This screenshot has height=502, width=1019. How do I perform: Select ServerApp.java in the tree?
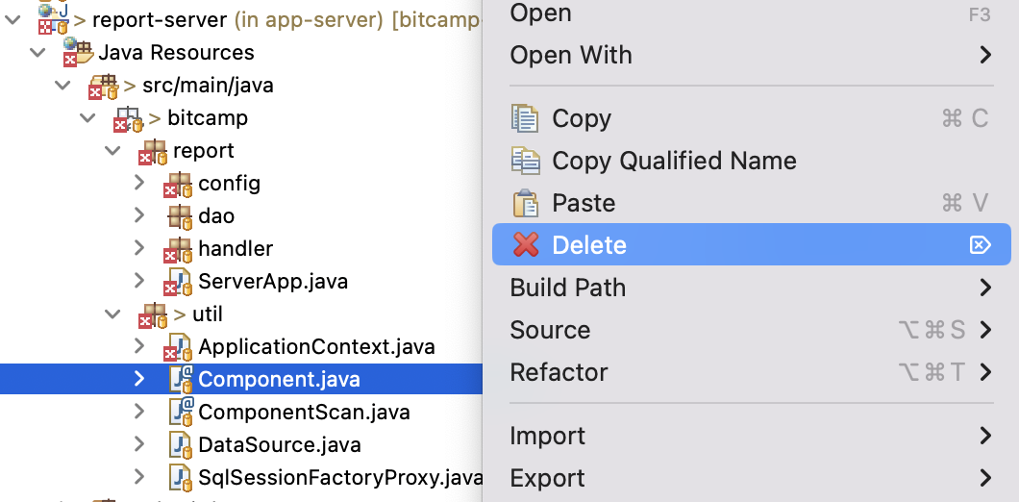(273, 282)
